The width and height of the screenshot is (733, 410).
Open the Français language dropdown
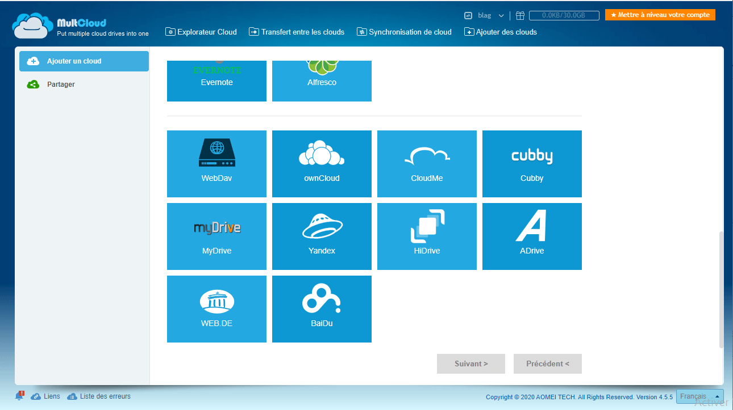700,396
